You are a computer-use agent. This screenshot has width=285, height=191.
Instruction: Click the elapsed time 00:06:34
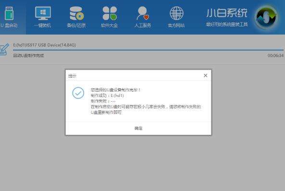click(275, 56)
